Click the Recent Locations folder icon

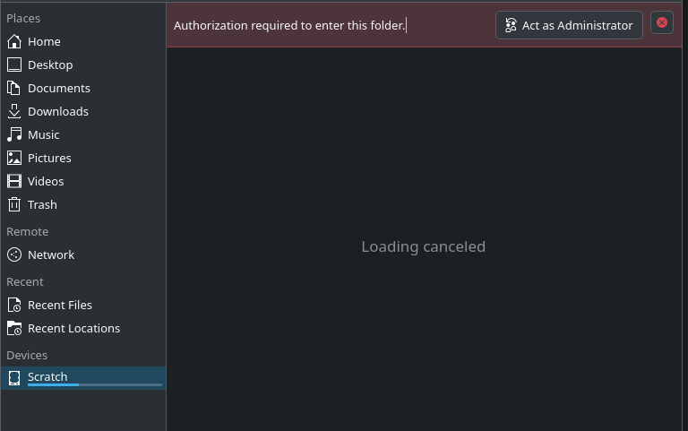tap(14, 328)
